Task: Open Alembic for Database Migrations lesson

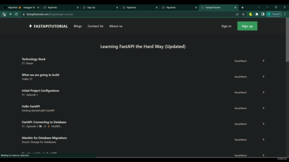Action: point(44,138)
